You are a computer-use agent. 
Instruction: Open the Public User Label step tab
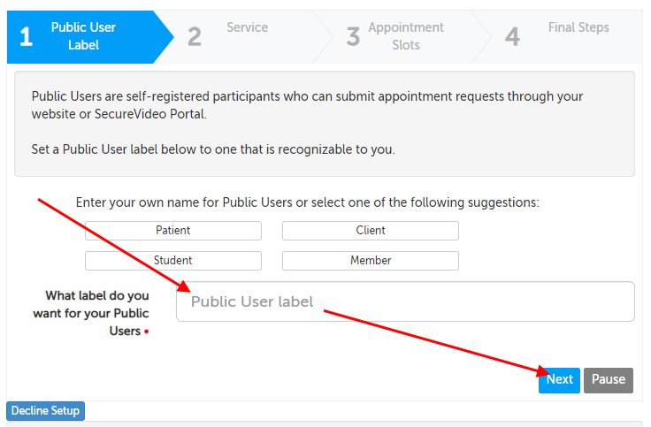[83, 36]
